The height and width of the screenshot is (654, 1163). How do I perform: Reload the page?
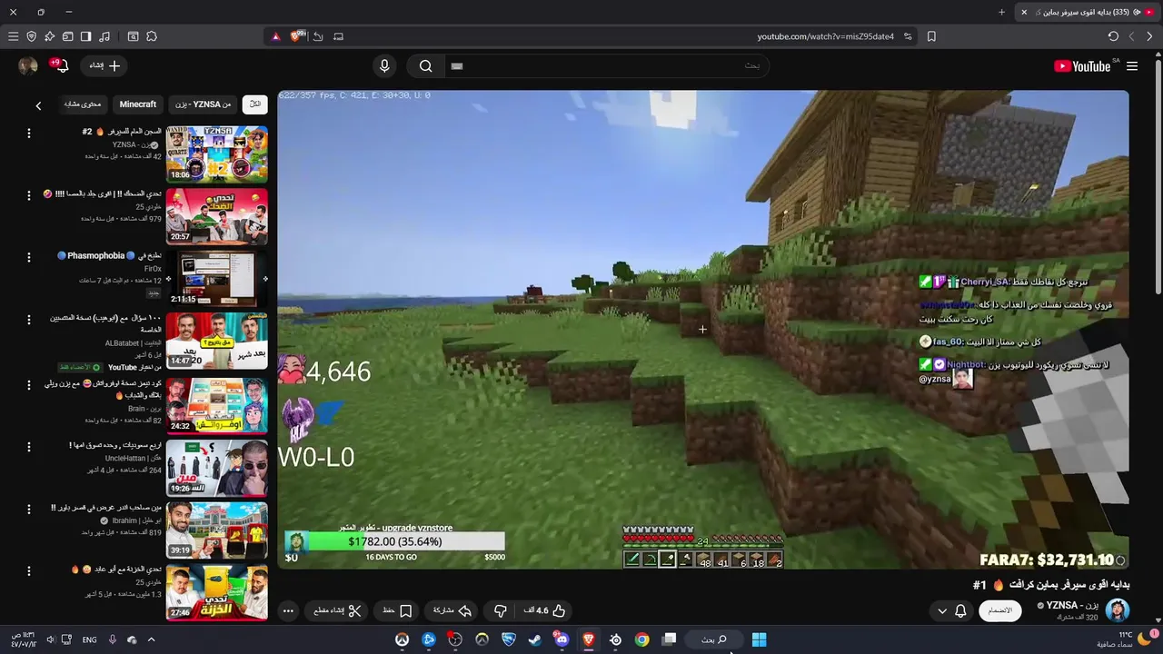click(1113, 36)
